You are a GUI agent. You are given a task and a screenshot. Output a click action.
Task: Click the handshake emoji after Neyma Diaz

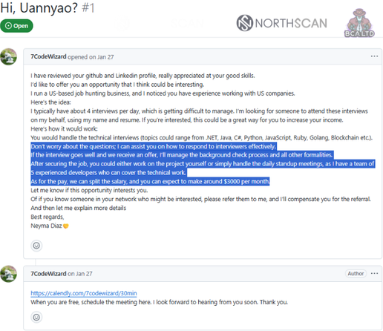click(66, 226)
